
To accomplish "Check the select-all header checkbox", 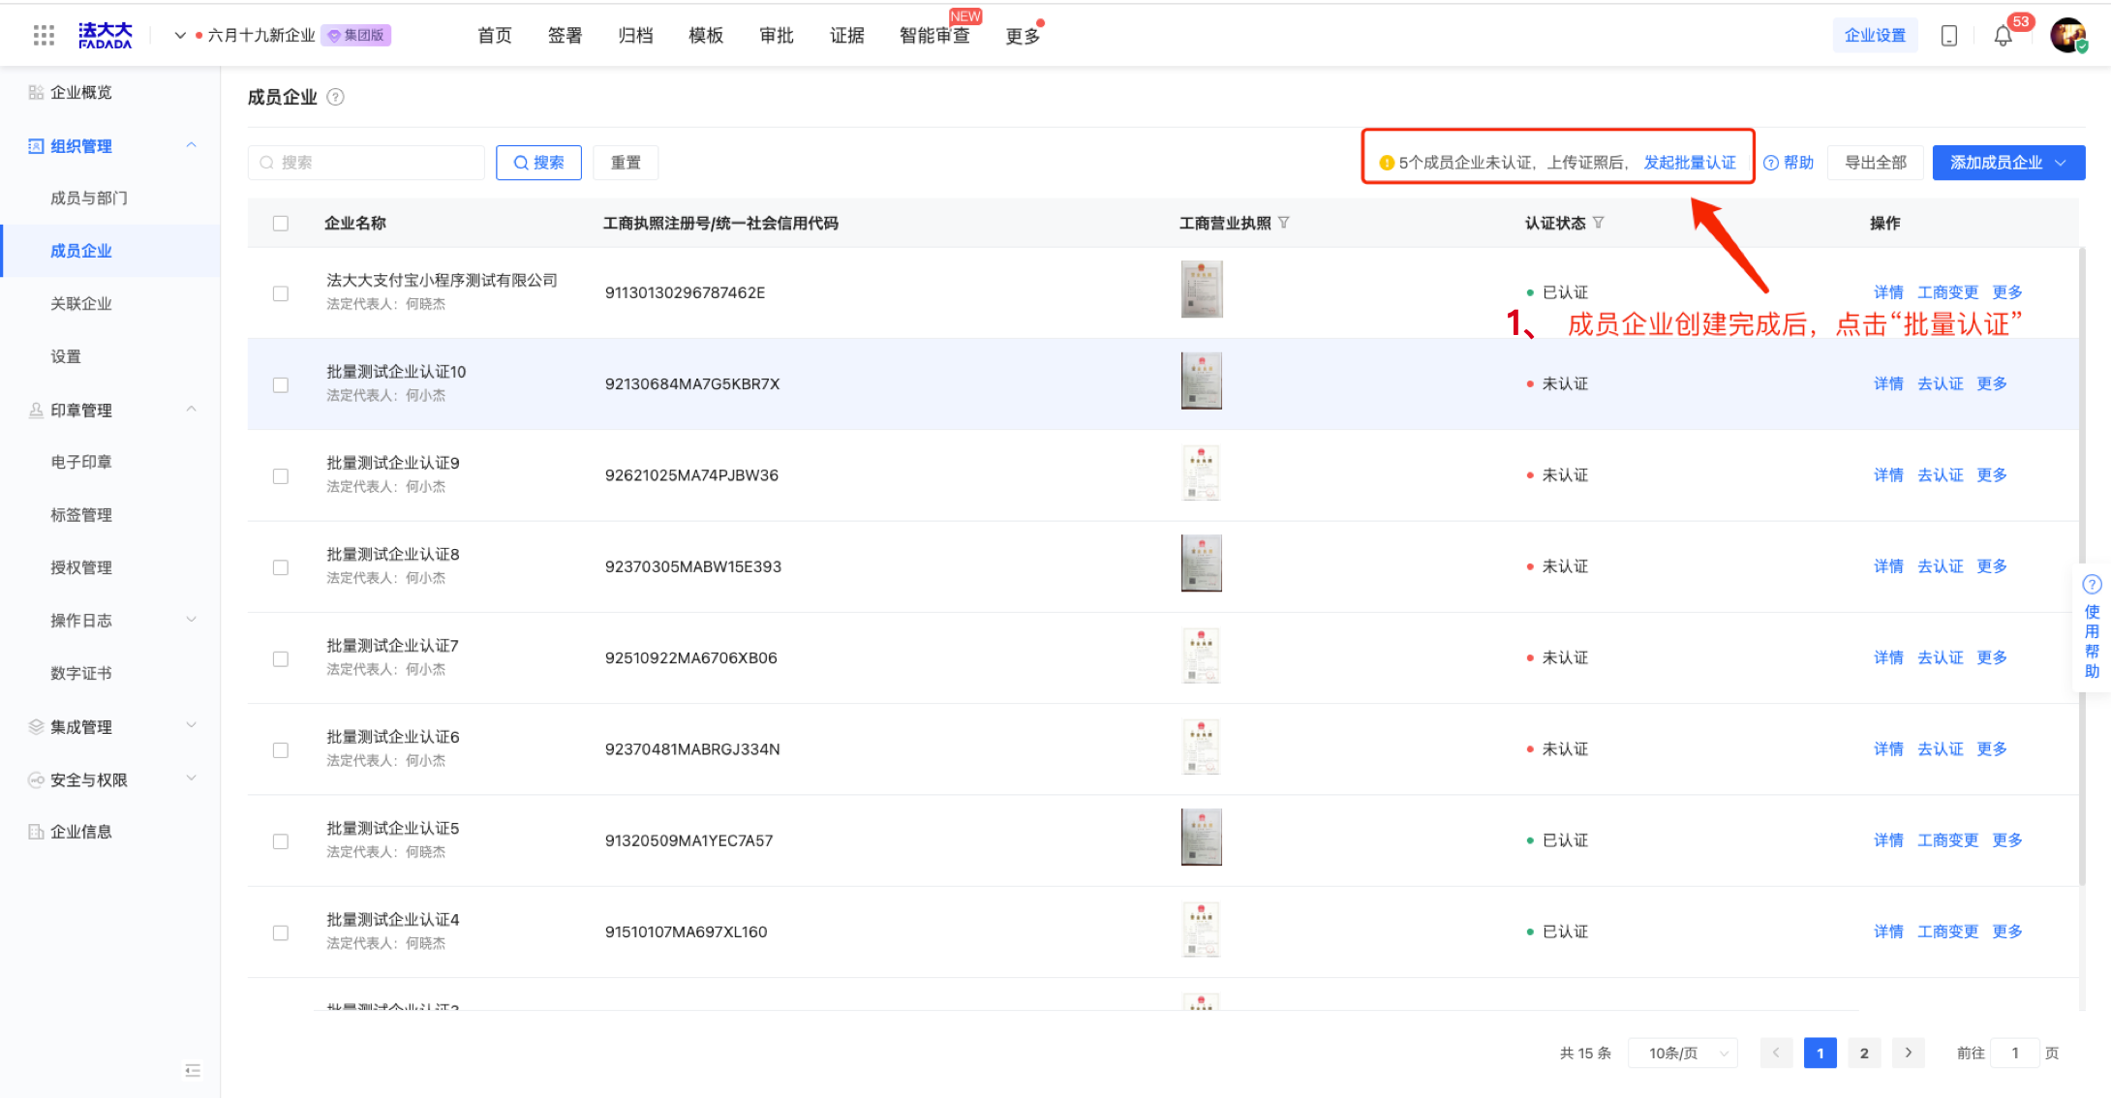I will 281,224.
